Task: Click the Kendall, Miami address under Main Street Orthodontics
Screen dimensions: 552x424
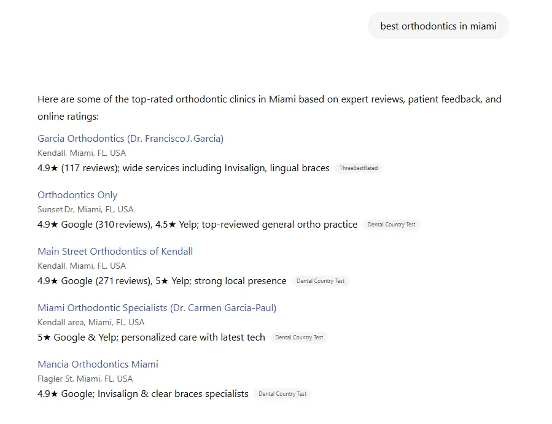Action: click(82, 266)
